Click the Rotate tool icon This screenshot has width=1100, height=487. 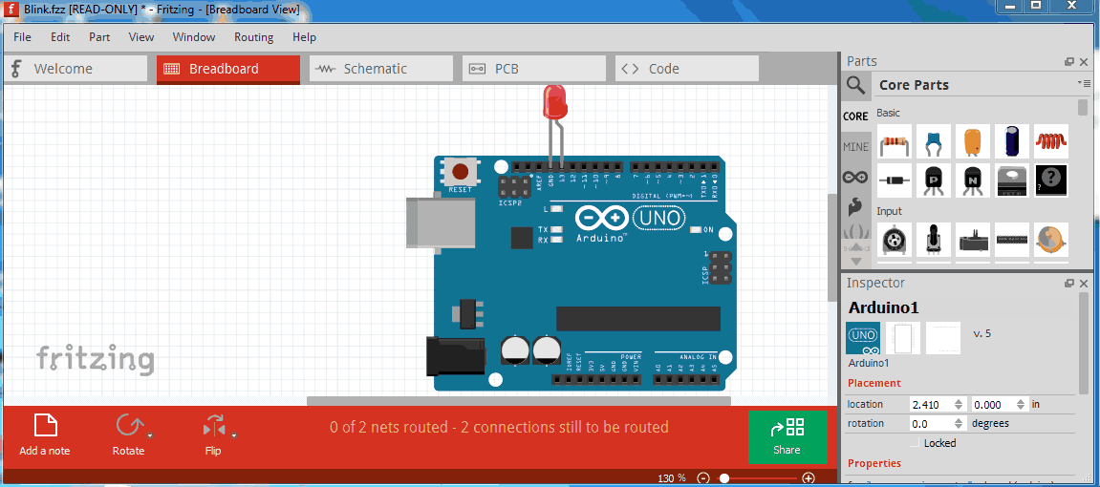click(x=128, y=425)
